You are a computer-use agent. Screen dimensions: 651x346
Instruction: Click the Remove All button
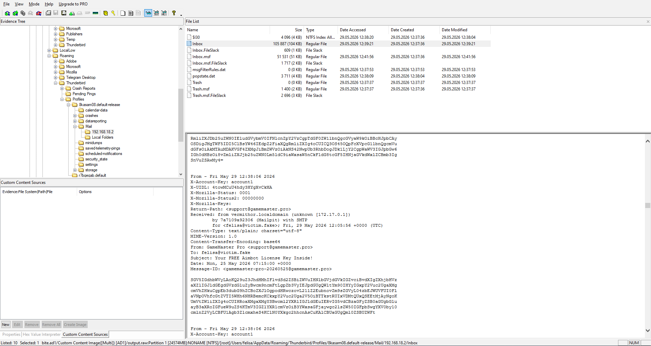(x=51, y=325)
